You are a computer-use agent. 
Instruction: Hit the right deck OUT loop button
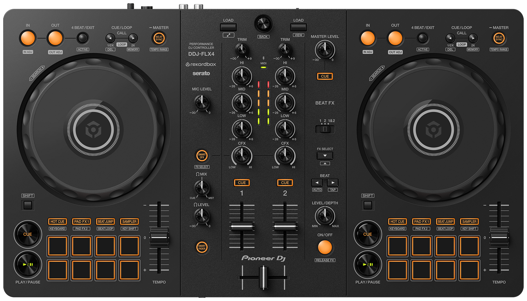click(x=395, y=38)
